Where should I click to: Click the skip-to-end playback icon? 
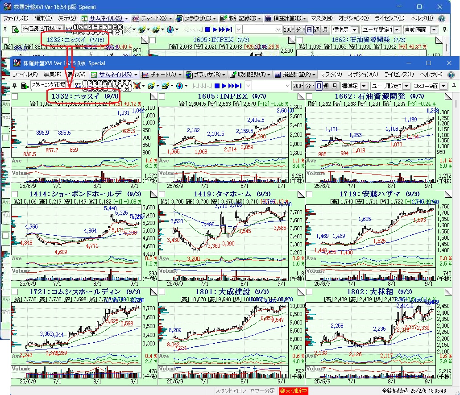tap(236, 86)
